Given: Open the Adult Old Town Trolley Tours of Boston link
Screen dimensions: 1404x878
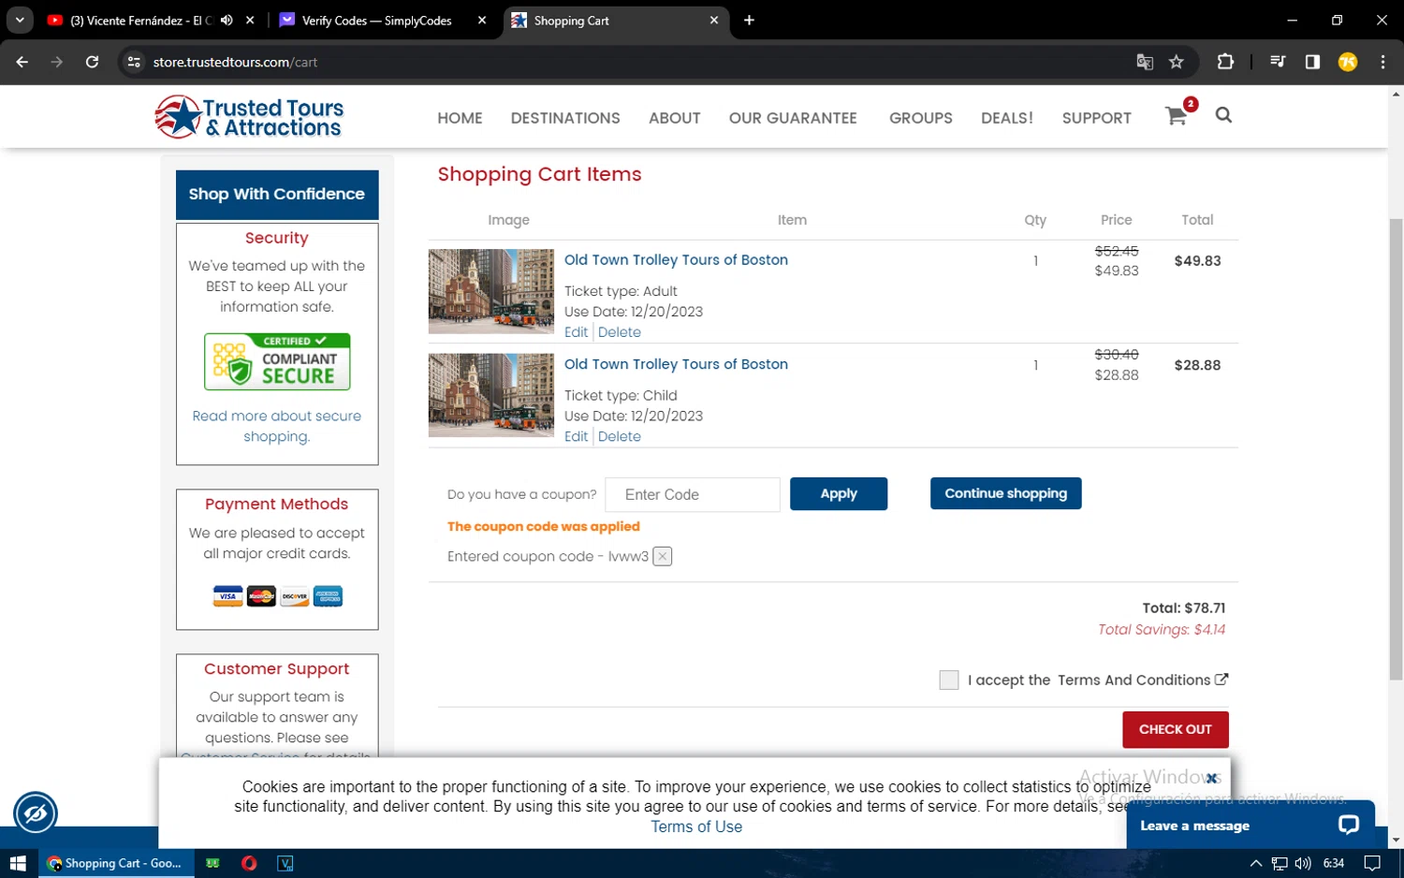Looking at the screenshot, I should coord(676,260).
